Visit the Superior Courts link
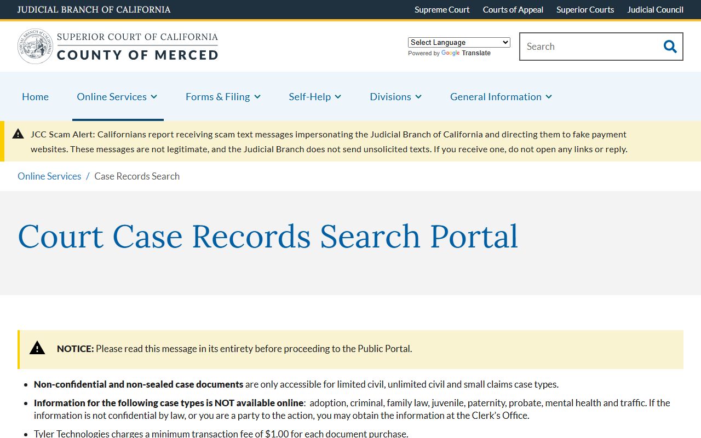701x438 pixels. pos(585,9)
